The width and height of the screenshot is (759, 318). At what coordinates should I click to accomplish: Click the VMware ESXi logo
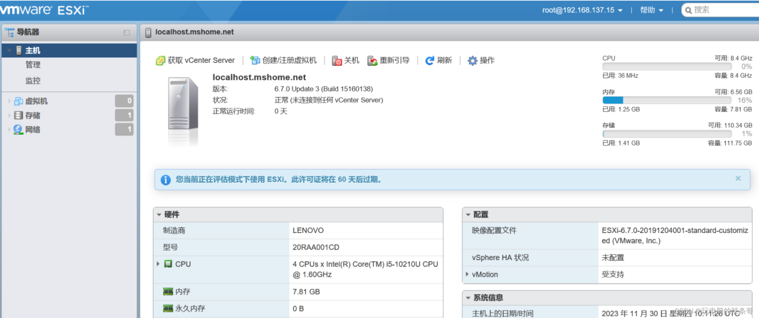pos(44,10)
